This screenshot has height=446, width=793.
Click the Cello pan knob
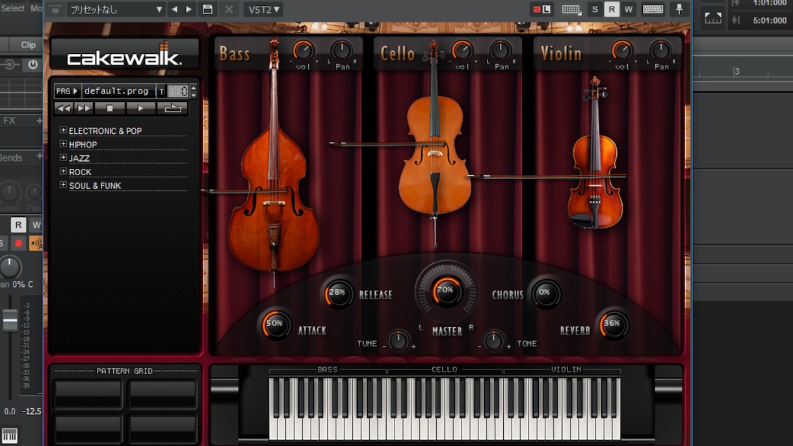click(x=500, y=50)
